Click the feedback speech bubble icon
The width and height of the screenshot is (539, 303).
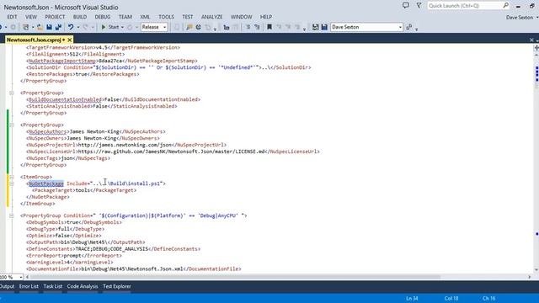click(406, 6)
